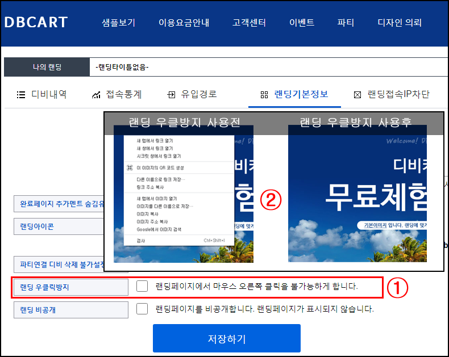Click the landing title field showing 랜딩타이틀없음
This screenshot has width=449, height=357.
point(267,68)
